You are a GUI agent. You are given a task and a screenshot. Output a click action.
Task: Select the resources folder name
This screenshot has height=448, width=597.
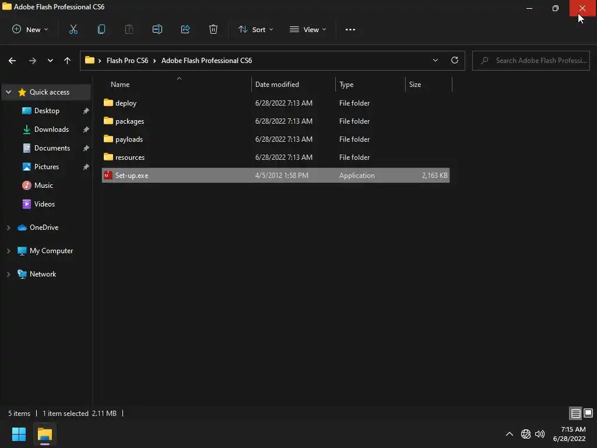coord(130,157)
